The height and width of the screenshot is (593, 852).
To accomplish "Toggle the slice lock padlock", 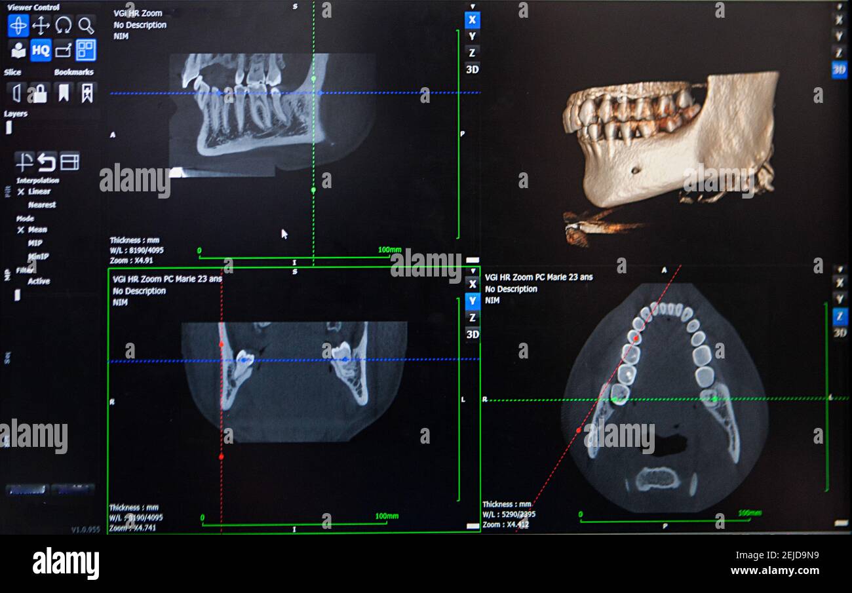I will pyautogui.click(x=40, y=92).
